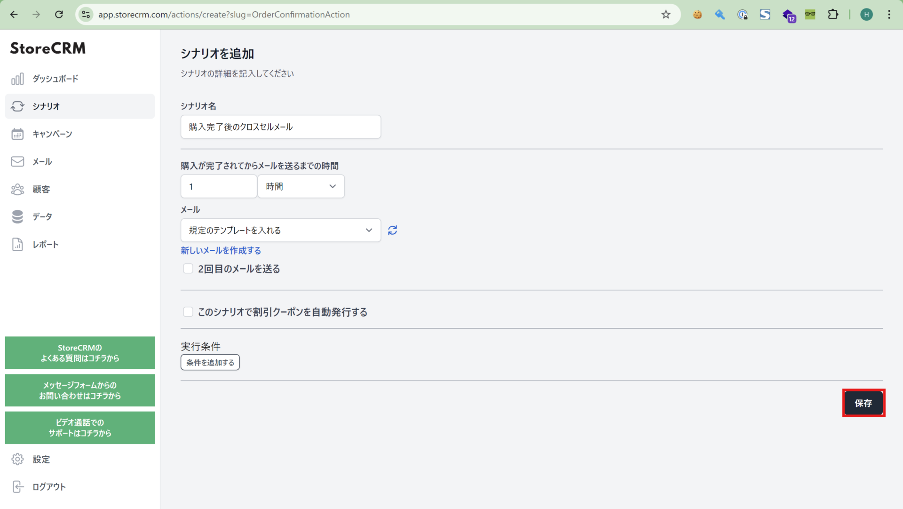Screen dimensions: 903x509
Task: Click the Campaign calendar icon
Action: (17, 134)
